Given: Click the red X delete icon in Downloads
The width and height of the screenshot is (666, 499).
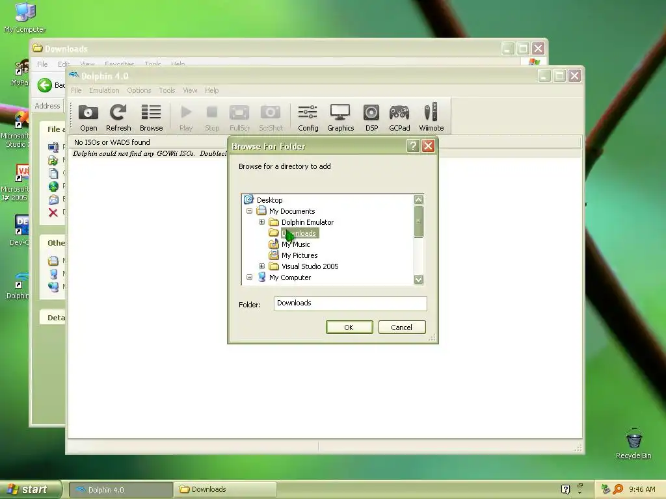Looking at the screenshot, I should pos(53,212).
